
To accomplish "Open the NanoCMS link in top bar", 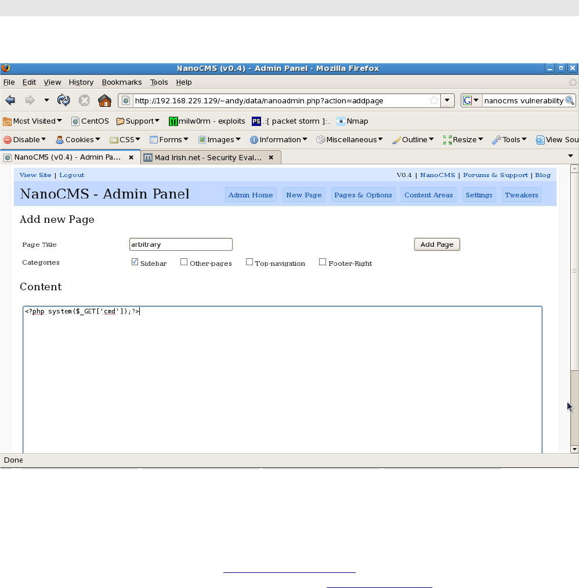I will pos(437,175).
